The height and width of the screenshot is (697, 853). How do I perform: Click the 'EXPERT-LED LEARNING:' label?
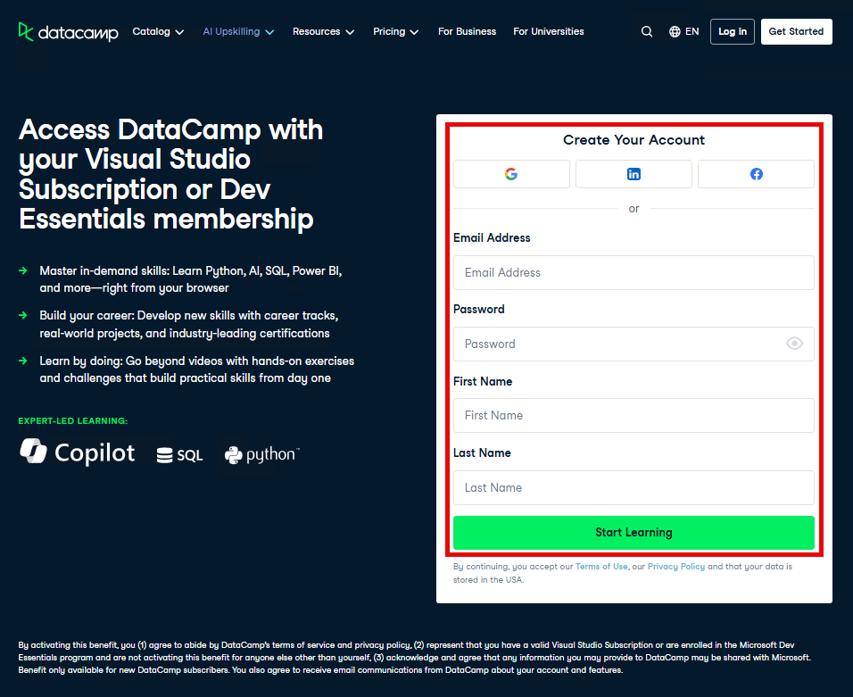[x=73, y=420]
